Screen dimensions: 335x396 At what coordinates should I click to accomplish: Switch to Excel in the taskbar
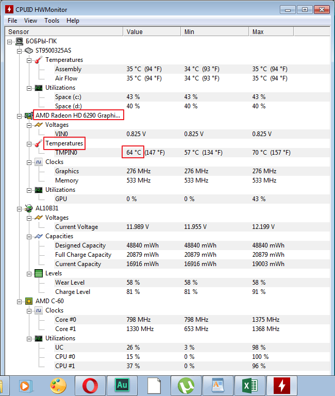point(250,386)
